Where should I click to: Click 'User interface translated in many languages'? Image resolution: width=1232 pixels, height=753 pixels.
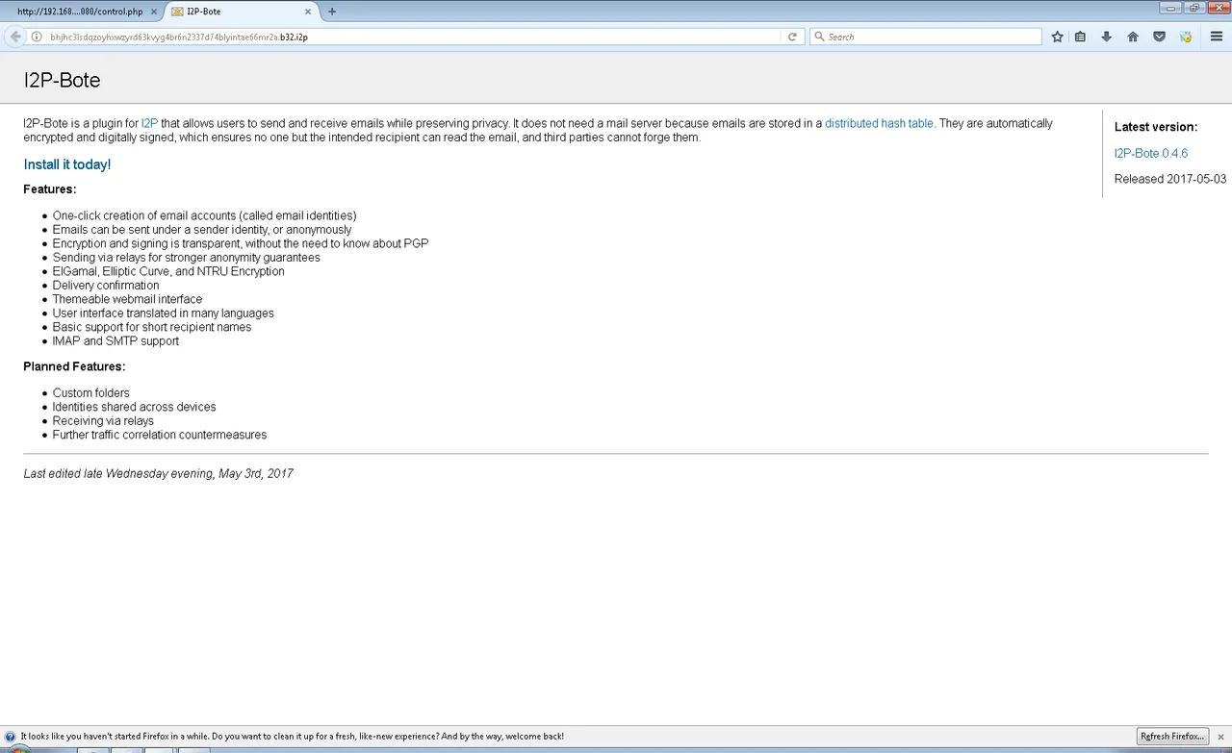(x=164, y=314)
